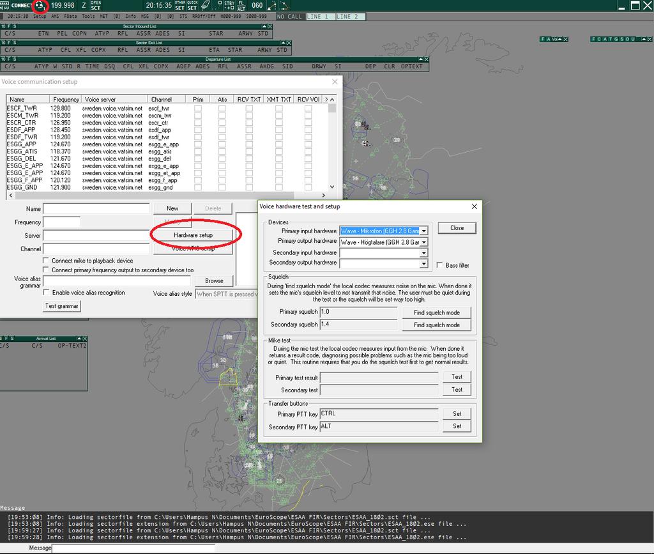The width and height of the screenshot is (654, 554).
Task: Collapse the Departure List arrow
Action: (x=420, y=59)
